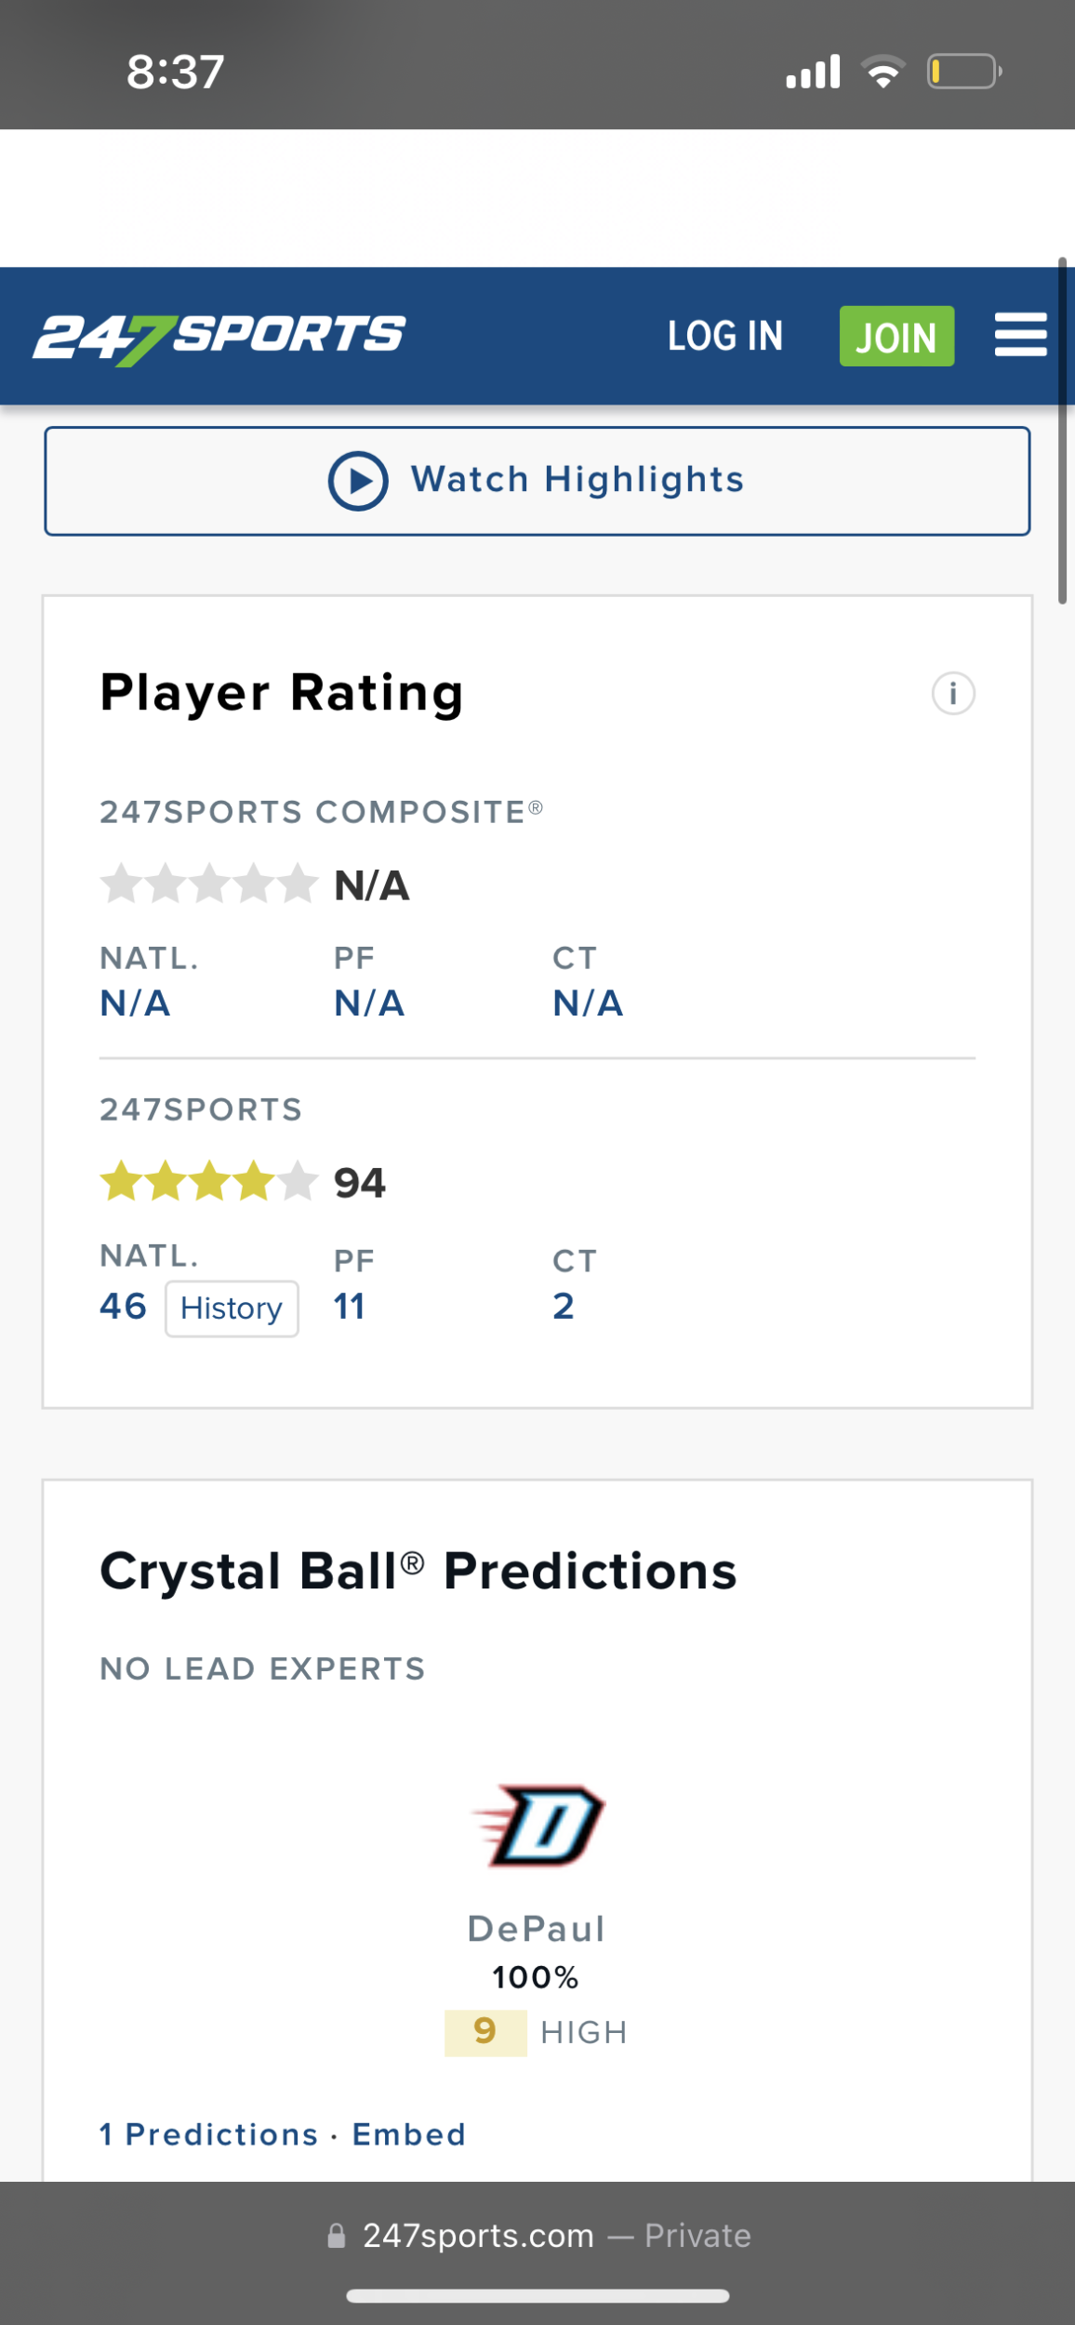Image resolution: width=1075 pixels, height=2325 pixels.
Task: Tap the grey Composite star rating
Action: click(x=209, y=883)
